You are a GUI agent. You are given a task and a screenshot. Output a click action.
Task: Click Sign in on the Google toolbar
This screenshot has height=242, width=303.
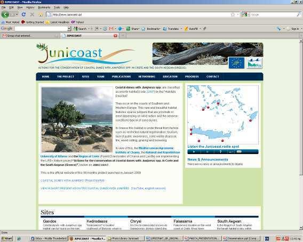pos(293,29)
